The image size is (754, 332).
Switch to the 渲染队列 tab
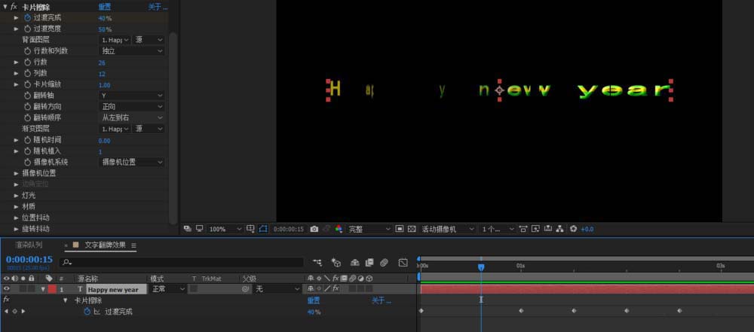pos(29,245)
